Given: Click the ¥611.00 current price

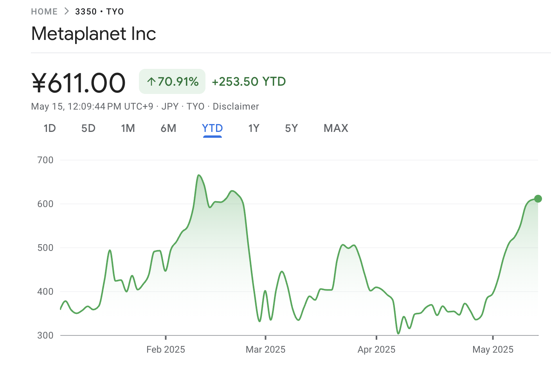Looking at the screenshot, I should point(78,81).
